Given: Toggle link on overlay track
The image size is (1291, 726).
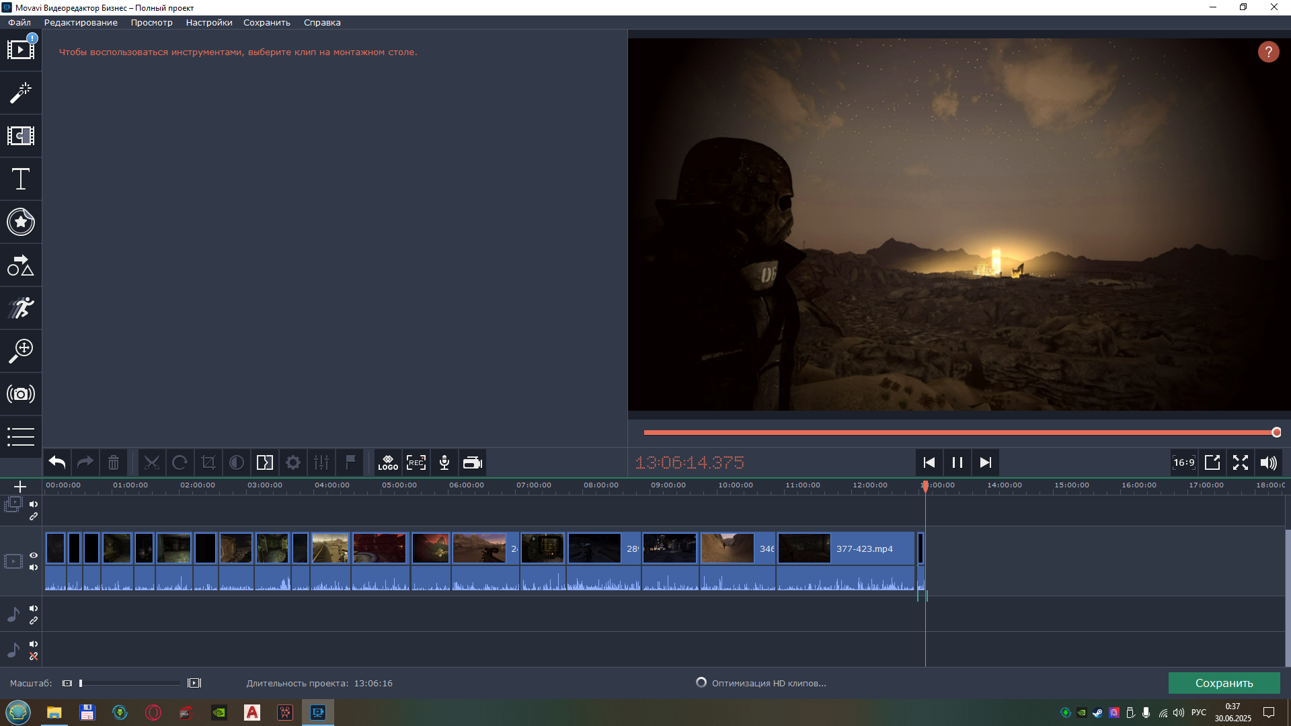Looking at the screenshot, I should coord(34,516).
